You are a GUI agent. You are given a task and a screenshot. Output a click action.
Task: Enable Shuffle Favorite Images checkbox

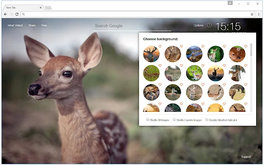[174, 120]
